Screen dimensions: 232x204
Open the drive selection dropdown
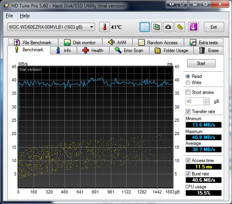click(51, 27)
